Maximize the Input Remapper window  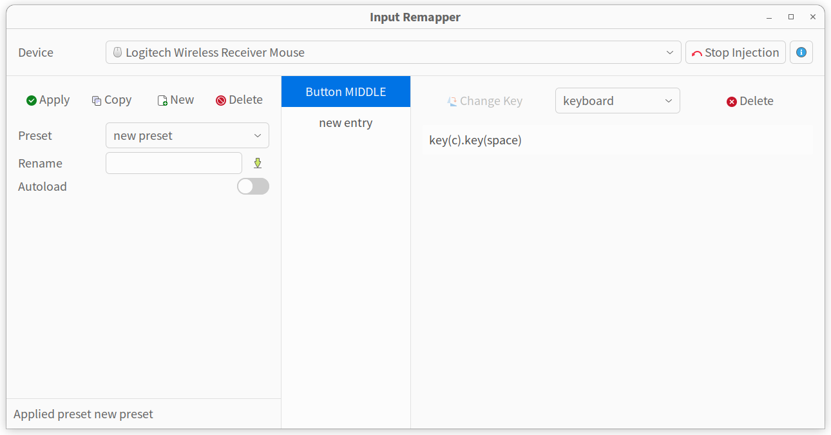click(791, 17)
